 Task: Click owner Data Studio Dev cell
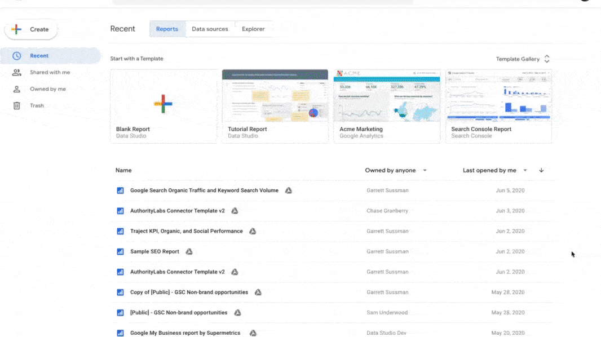coord(386,333)
